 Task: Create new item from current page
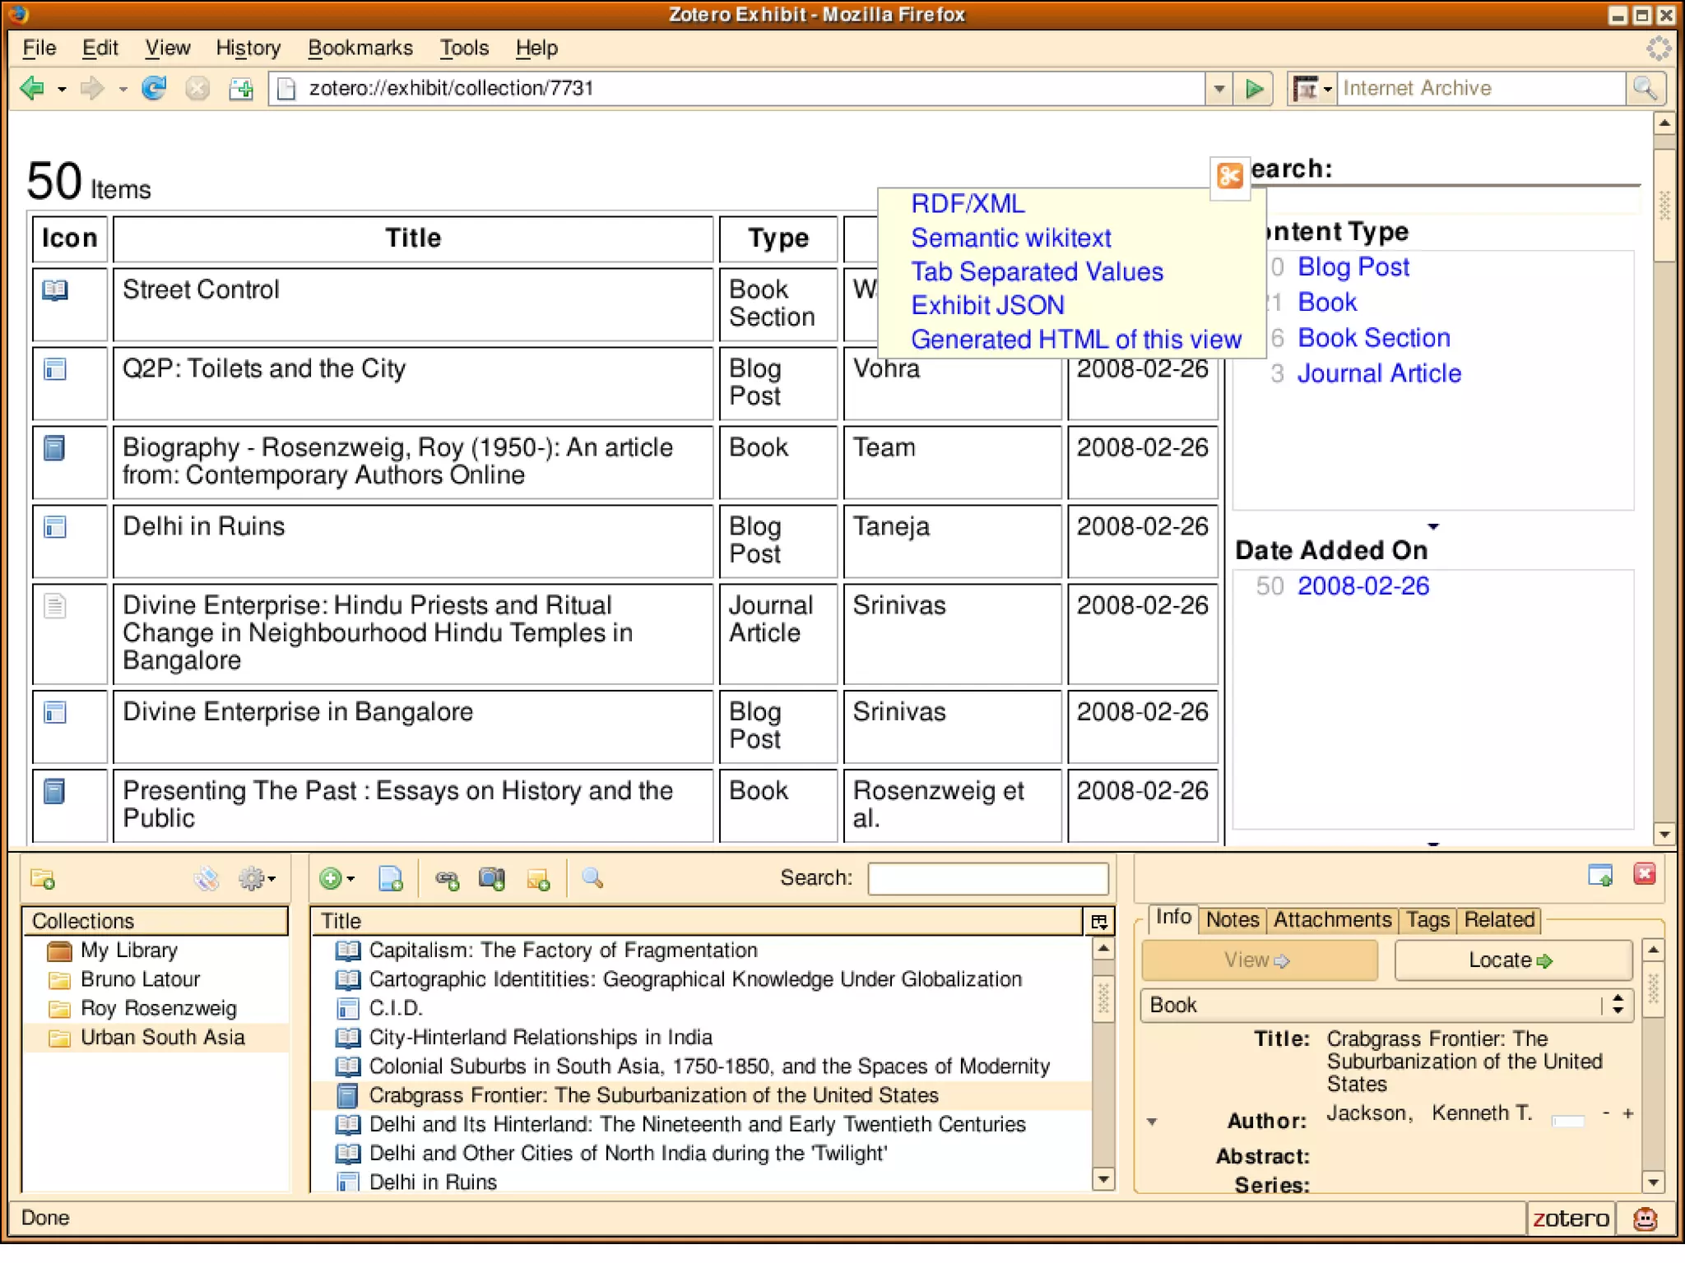(x=391, y=879)
